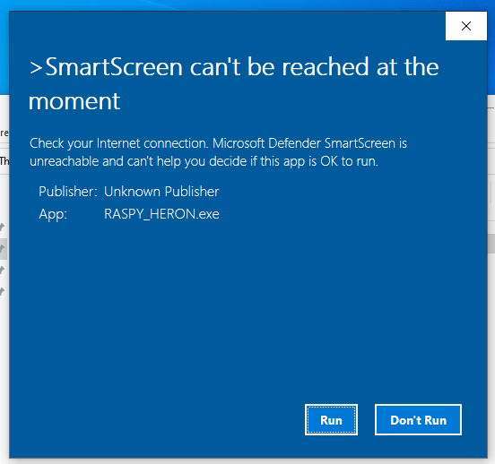Click the first pin icon behind dialog
This screenshot has width=495, height=464.
(x=2, y=227)
